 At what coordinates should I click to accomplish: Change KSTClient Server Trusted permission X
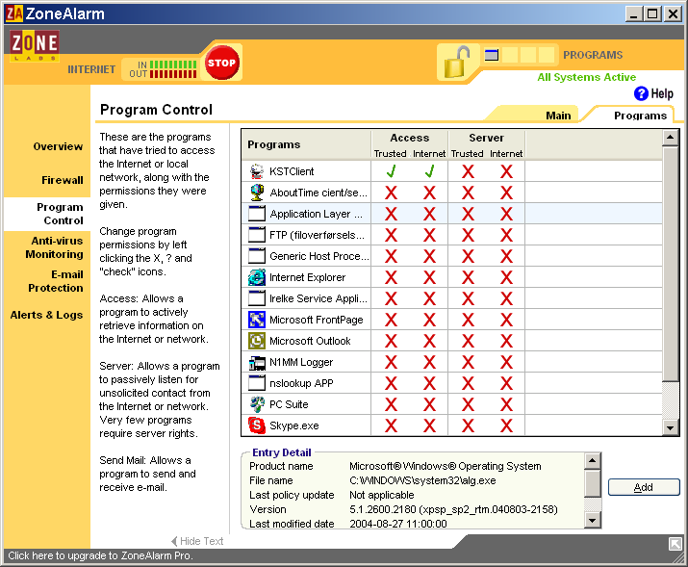pyautogui.click(x=468, y=171)
